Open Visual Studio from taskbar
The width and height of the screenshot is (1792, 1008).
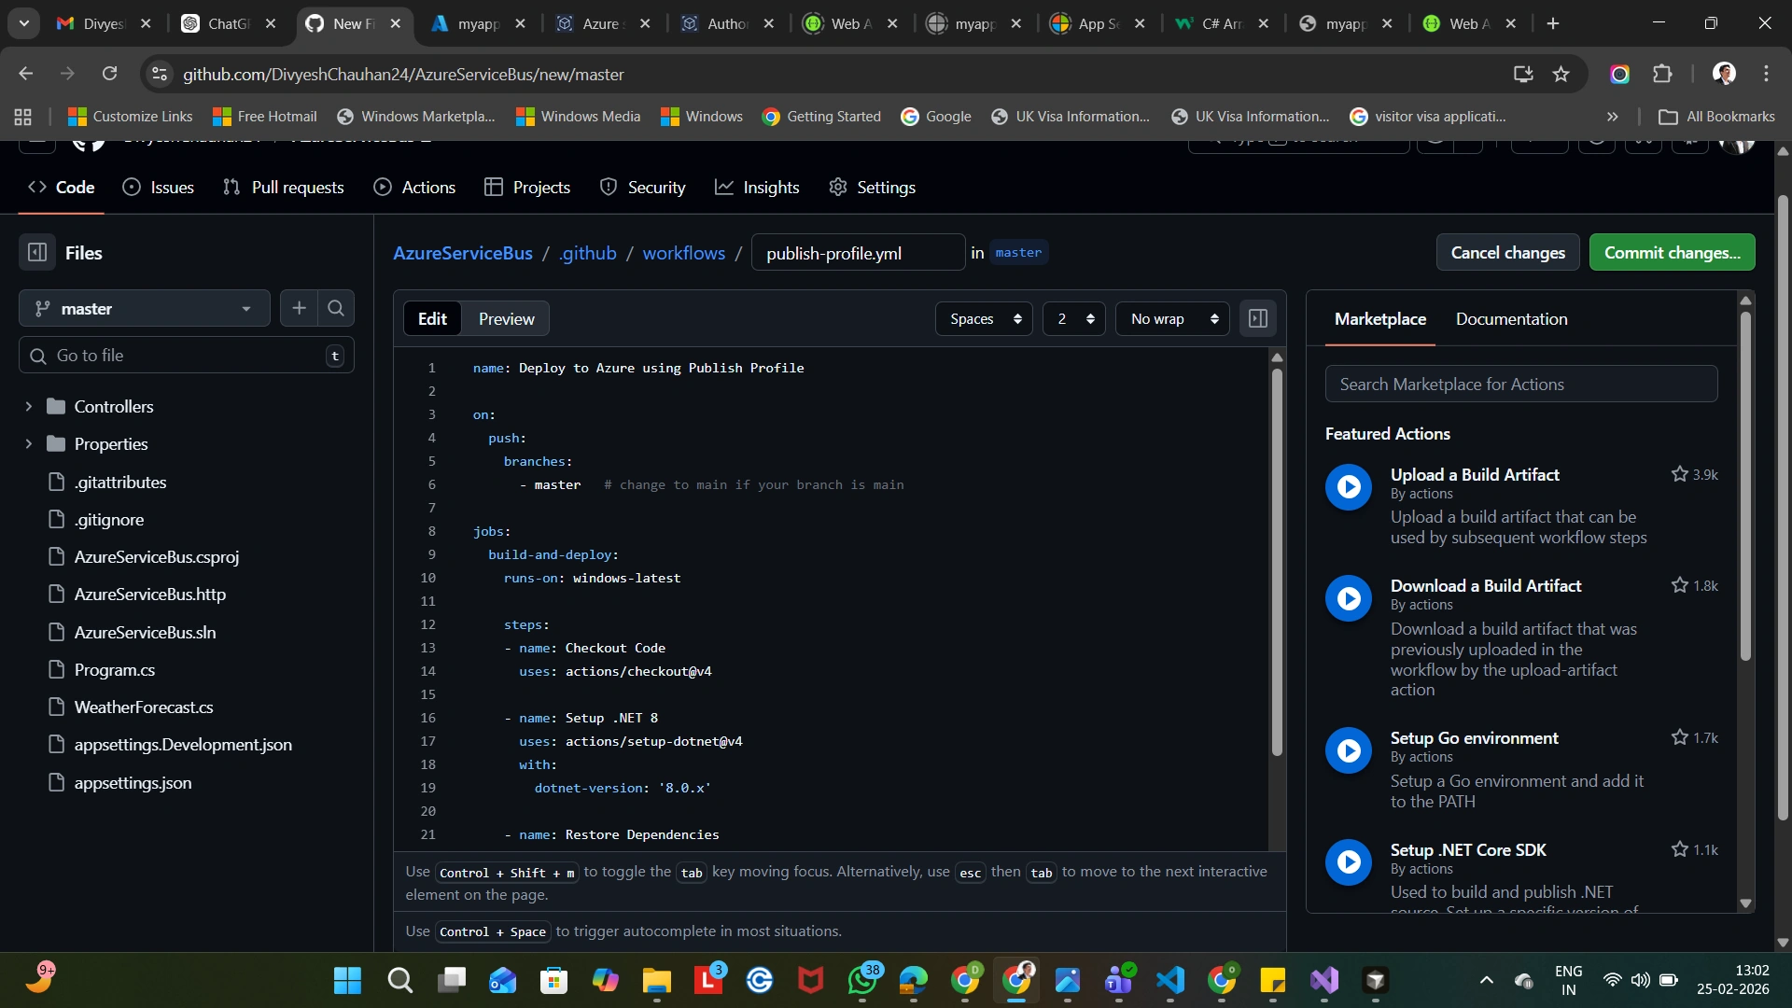click(1324, 980)
